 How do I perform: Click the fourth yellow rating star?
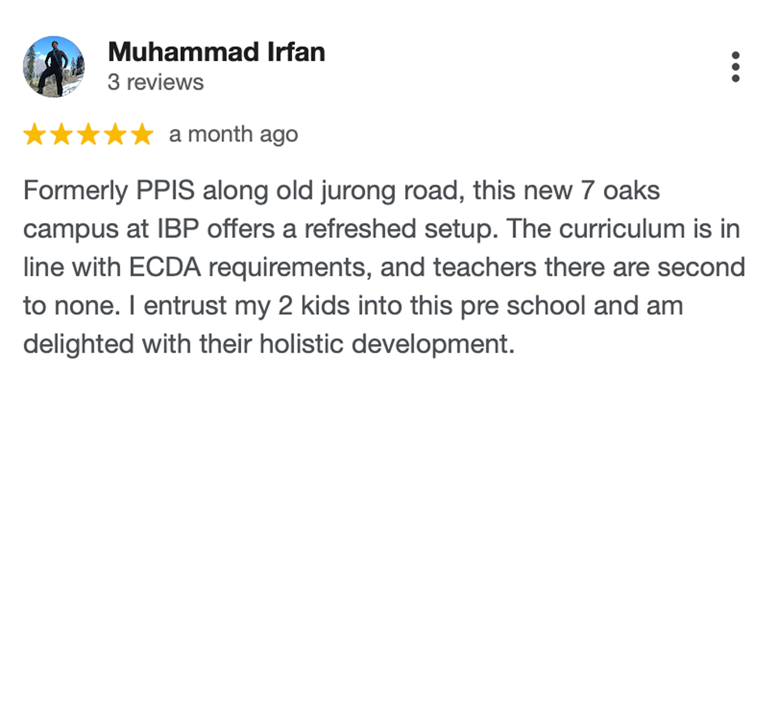pos(116,134)
